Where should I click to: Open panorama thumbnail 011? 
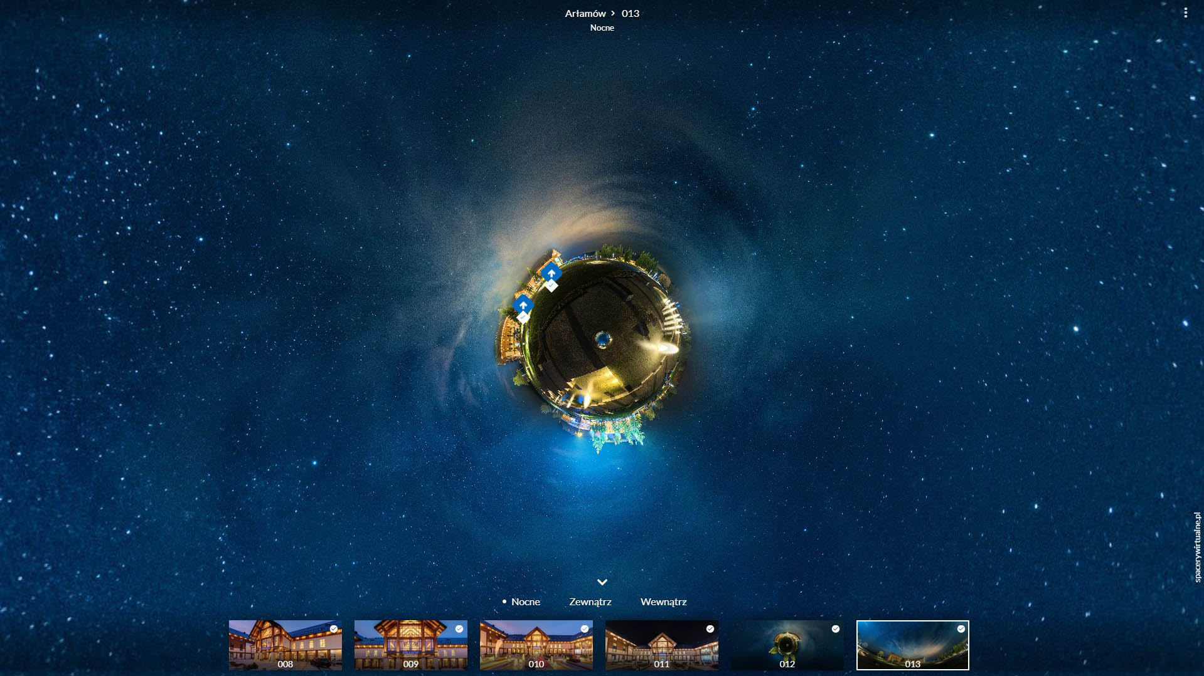tap(661, 645)
